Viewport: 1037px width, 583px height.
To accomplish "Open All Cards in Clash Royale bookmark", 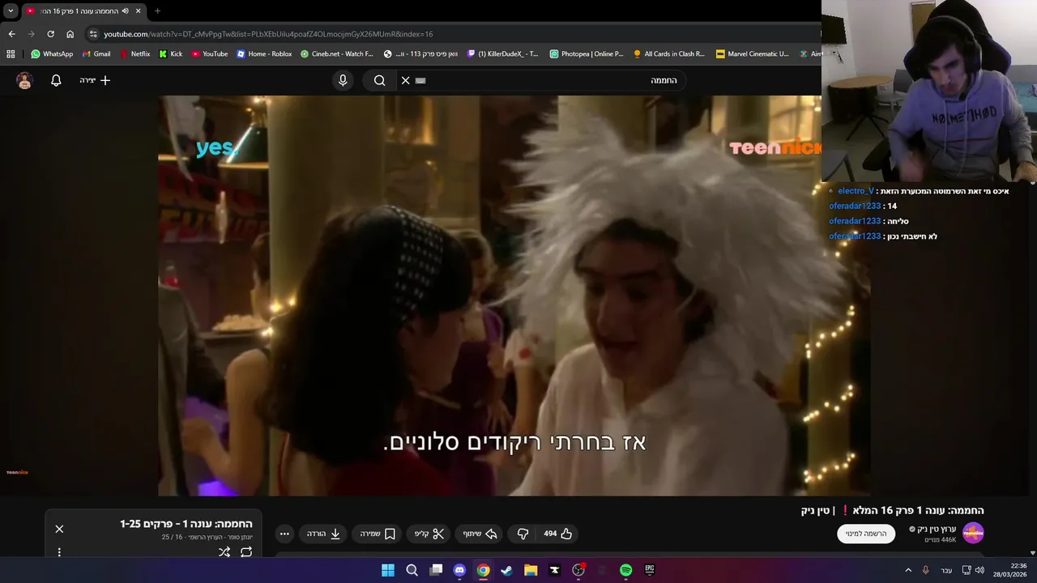I will click(x=669, y=54).
